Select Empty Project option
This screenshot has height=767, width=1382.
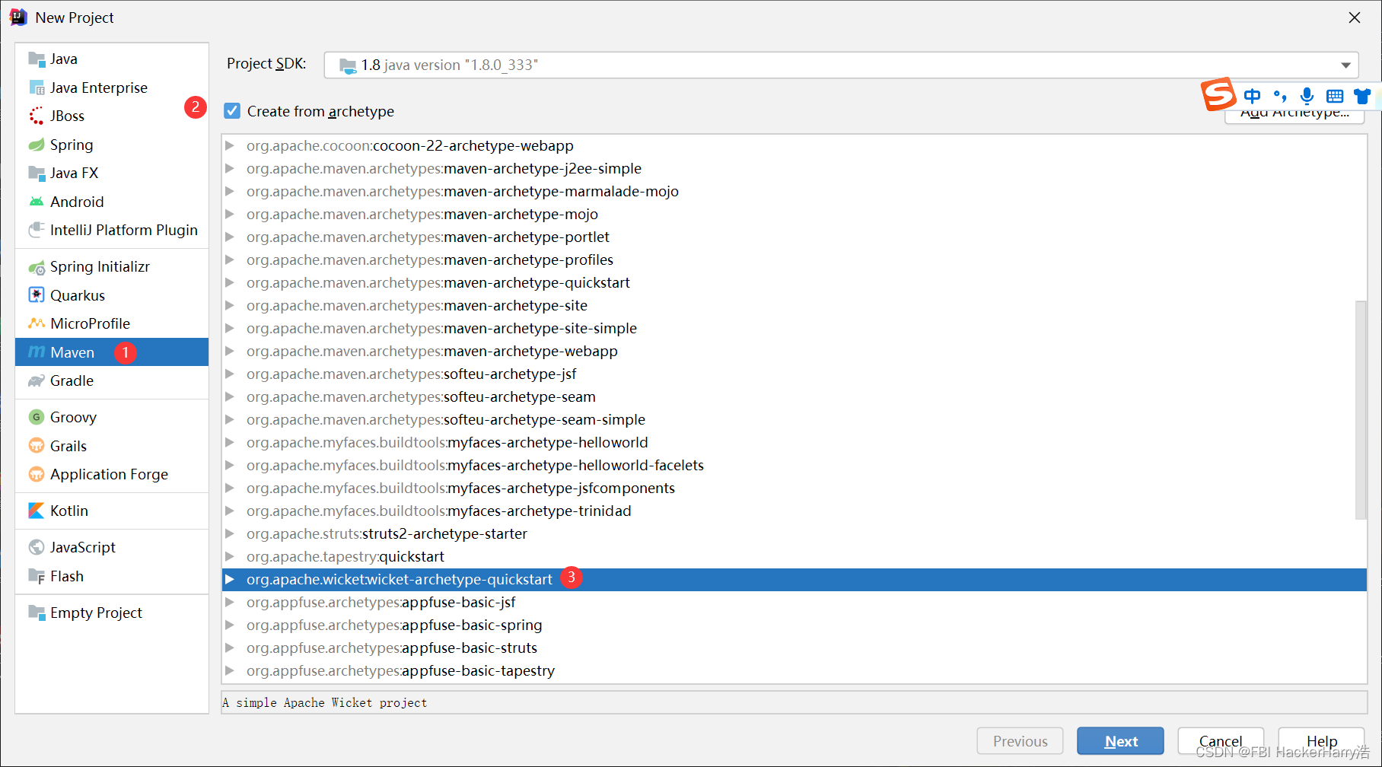[112, 613]
